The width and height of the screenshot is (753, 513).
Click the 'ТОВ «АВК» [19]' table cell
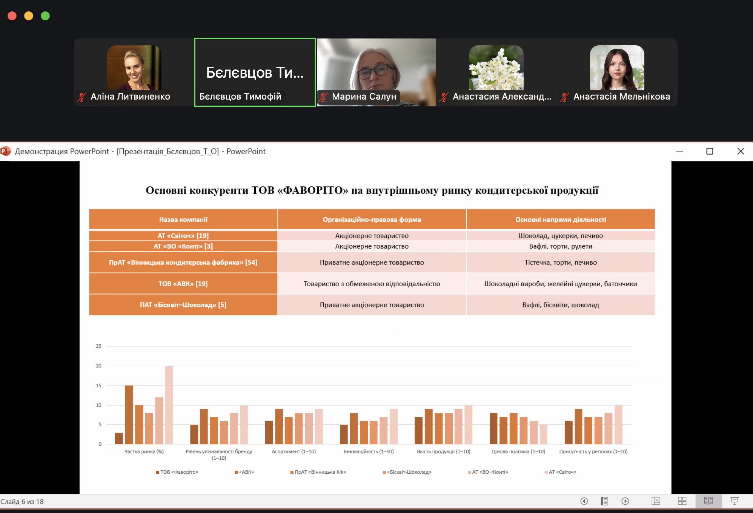pyautogui.click(x=183, y=284)
